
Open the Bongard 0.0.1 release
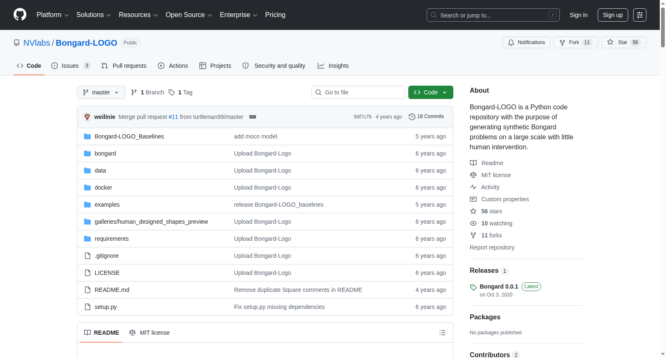point(499,286)
